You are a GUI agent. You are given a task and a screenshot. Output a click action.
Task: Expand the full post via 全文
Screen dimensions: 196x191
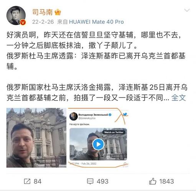pos(178,98)
